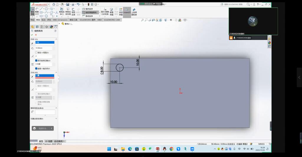Enable the 标注 X 间距 checkbox

(36, 52)
